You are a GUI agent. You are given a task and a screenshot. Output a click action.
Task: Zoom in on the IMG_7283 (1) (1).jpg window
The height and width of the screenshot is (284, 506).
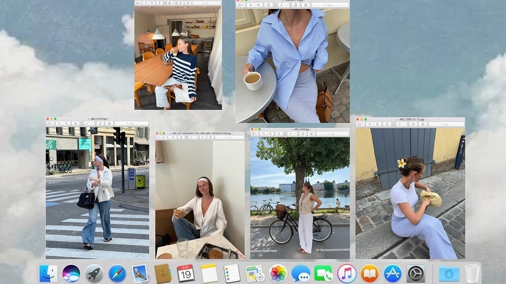(377, 124)
